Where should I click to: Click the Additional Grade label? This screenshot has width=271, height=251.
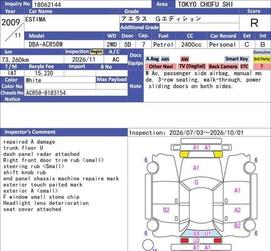[x=140, y=27]
